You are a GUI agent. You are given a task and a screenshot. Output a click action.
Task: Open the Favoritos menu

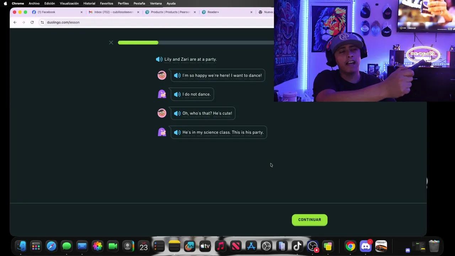click(107, 4)
